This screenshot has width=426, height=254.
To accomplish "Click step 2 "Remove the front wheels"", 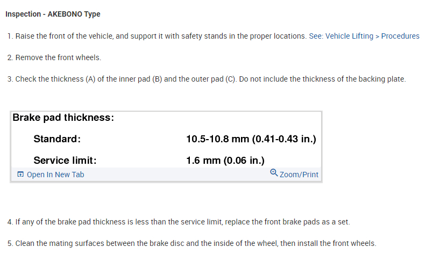I will tap(58, 57).
